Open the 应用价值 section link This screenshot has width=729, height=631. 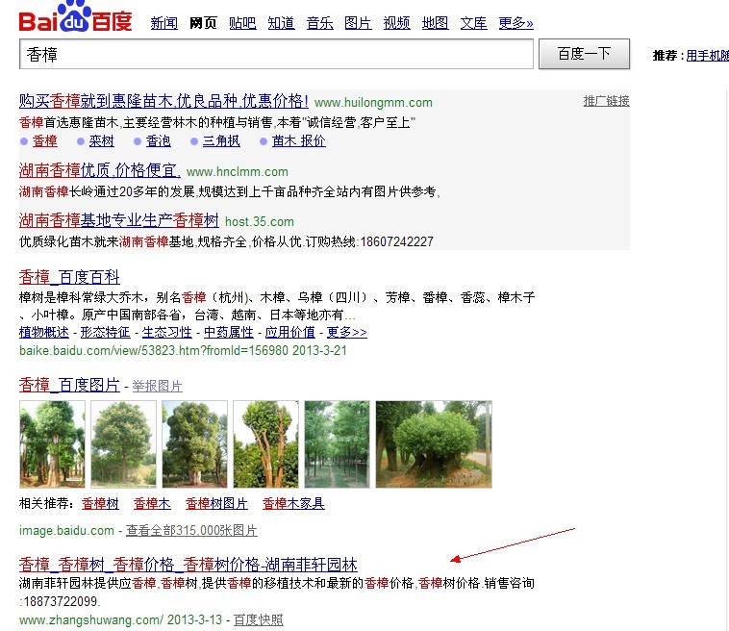290,332
